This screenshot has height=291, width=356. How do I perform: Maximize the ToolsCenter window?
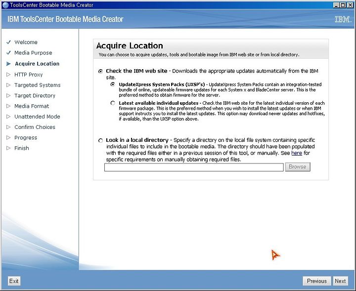pyautogui.click(x=343, y=5)
